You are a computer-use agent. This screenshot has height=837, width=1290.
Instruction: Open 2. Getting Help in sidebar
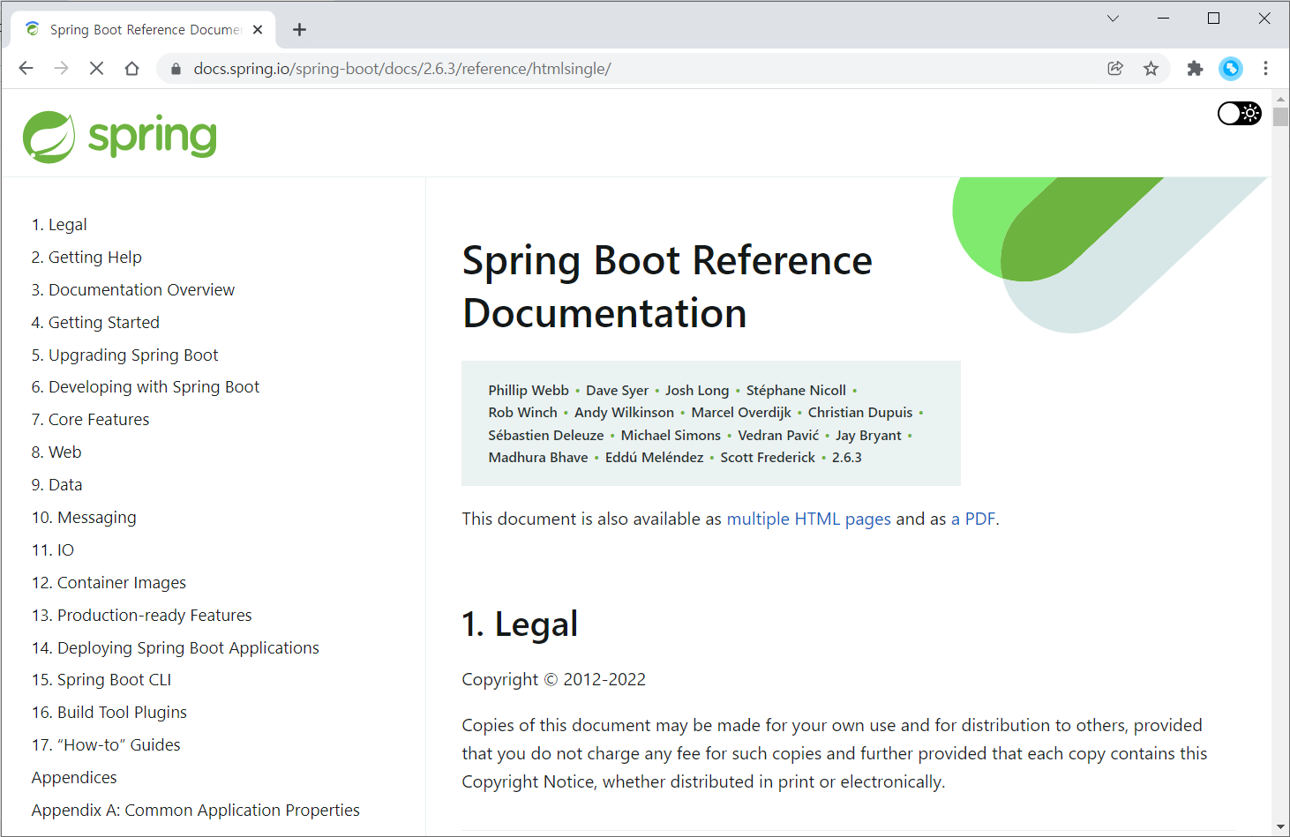(x=86, y=258)
